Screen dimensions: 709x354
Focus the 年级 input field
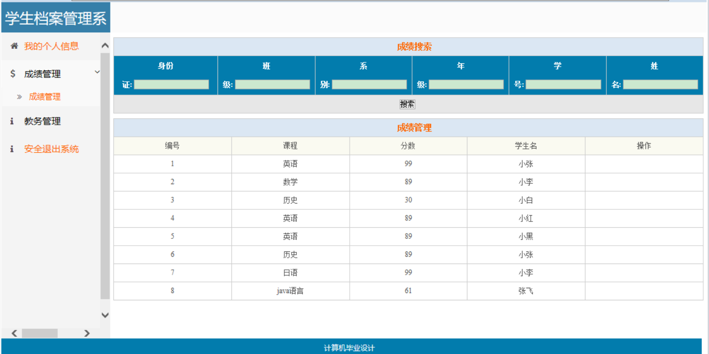tap(466, 85)
